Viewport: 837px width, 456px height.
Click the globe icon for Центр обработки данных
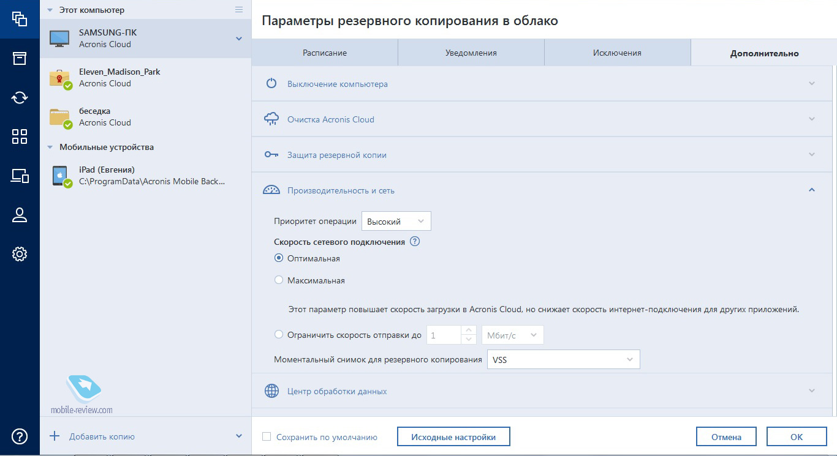(x=271, y=391)
